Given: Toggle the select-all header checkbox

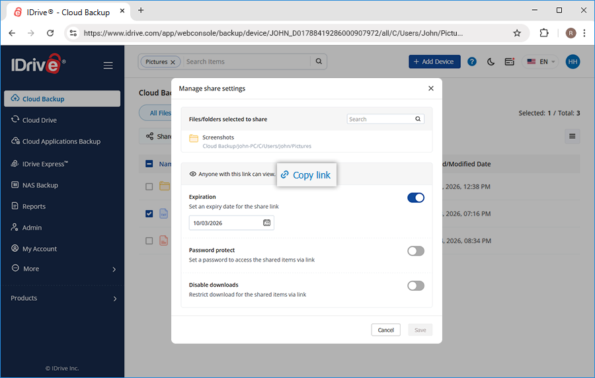Looking at the screenshot, I should (149, 164).
